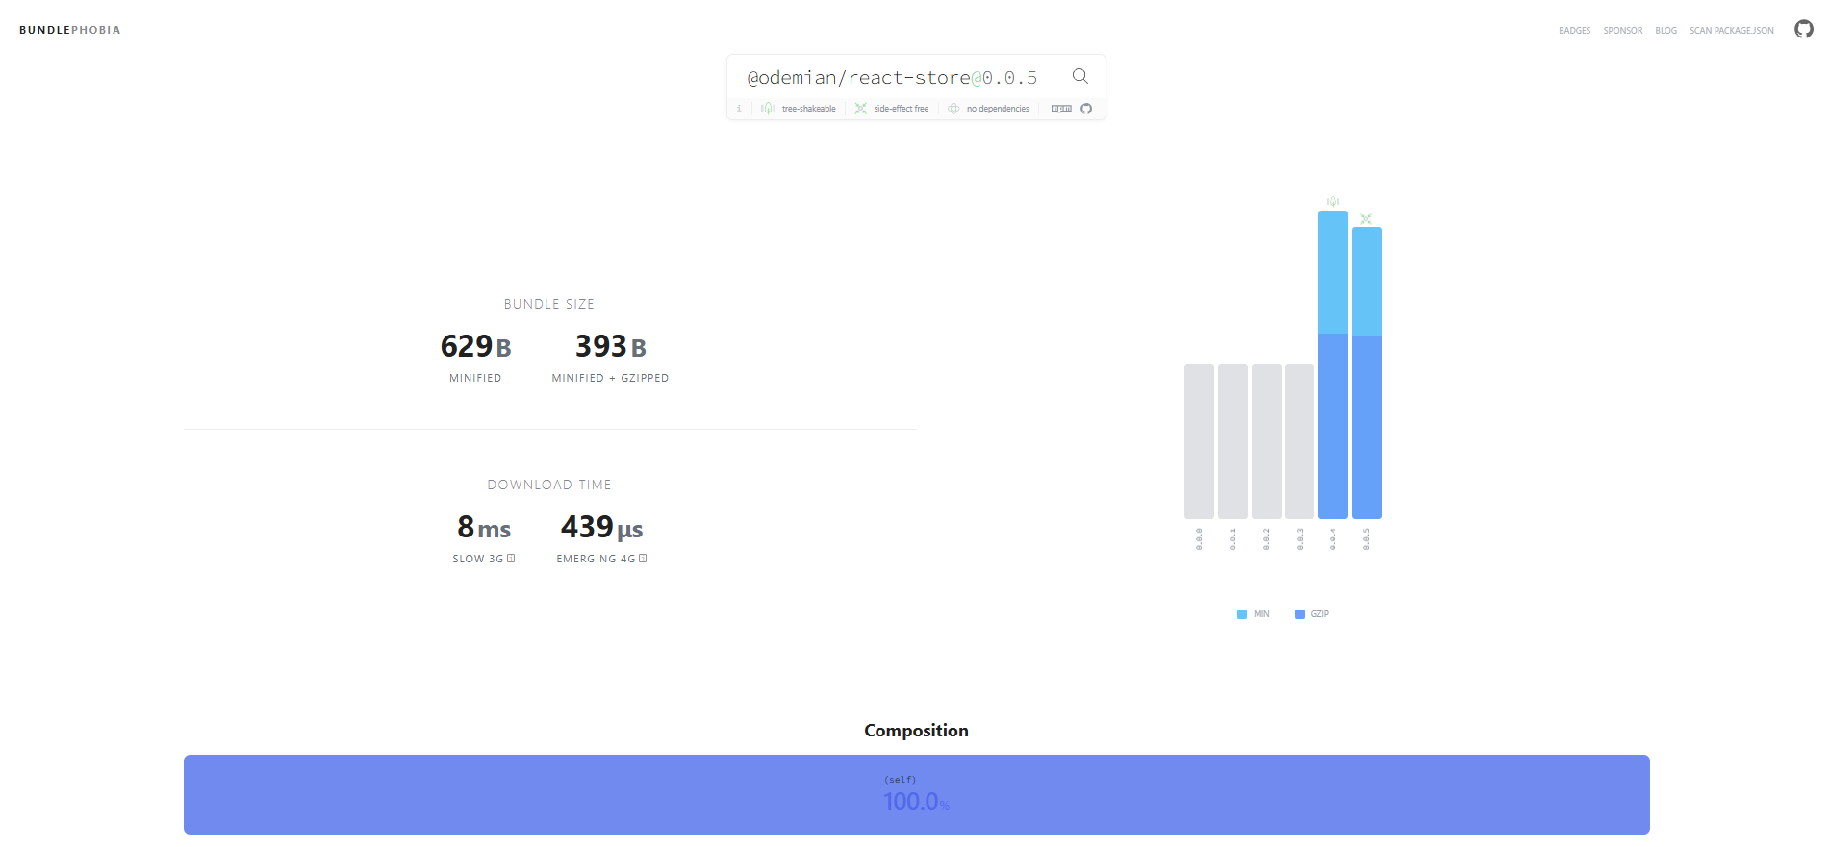This screenshot has height=847, width=1830.
Task: Click the package name search field
Action: pos(893,78)
